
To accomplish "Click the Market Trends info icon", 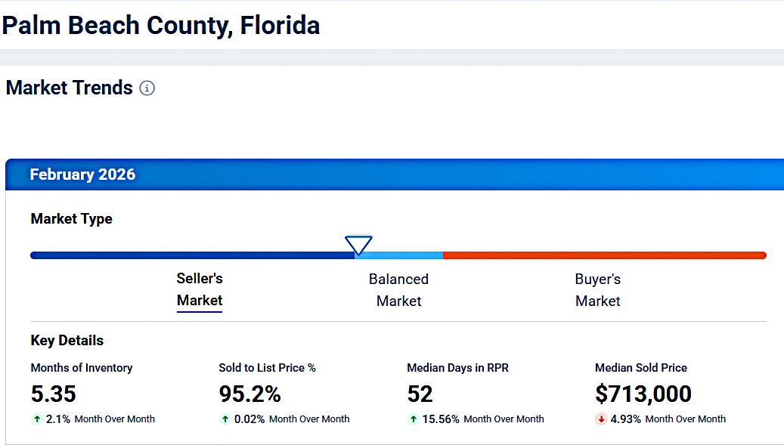I will point(147,88).
